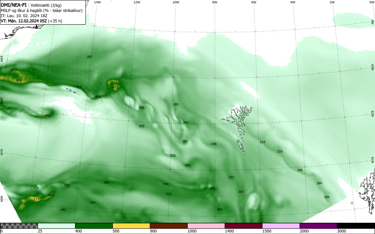Click the map value '346'
The image size is (375, 234).
[166, 184]
